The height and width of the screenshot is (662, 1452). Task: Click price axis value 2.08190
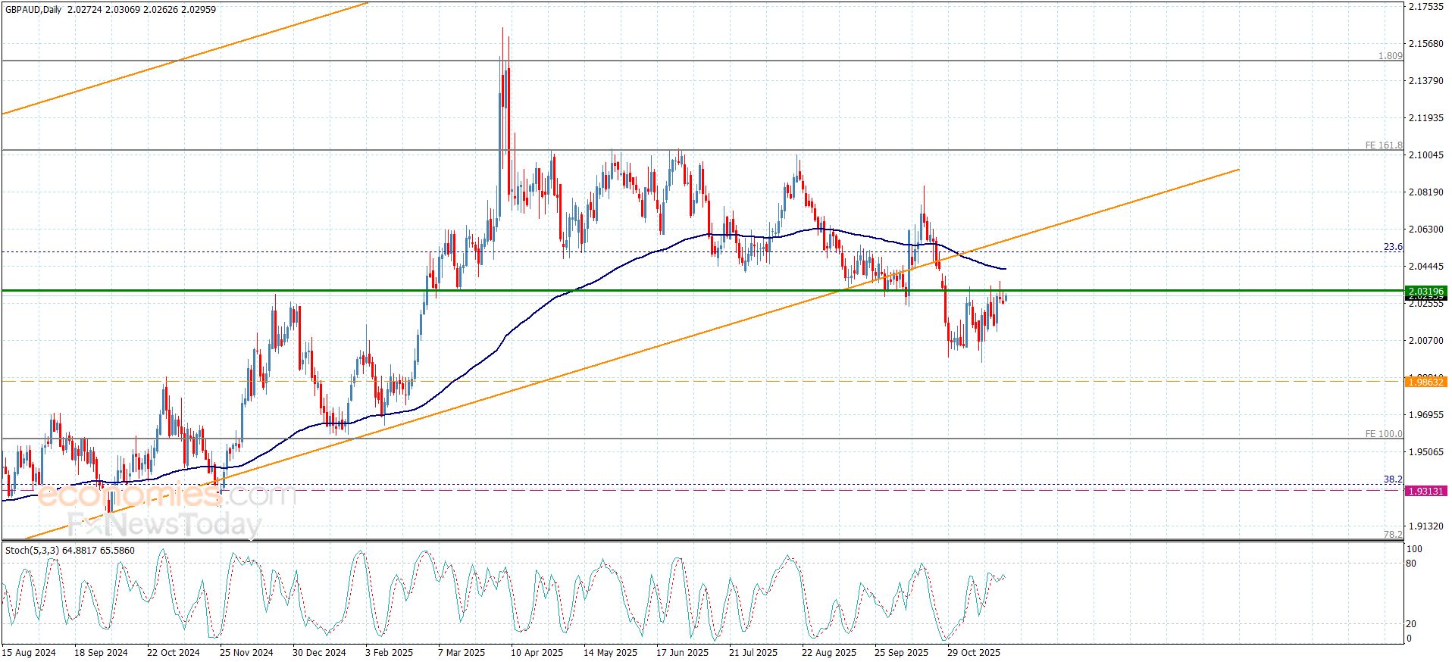coord(1425,192)
